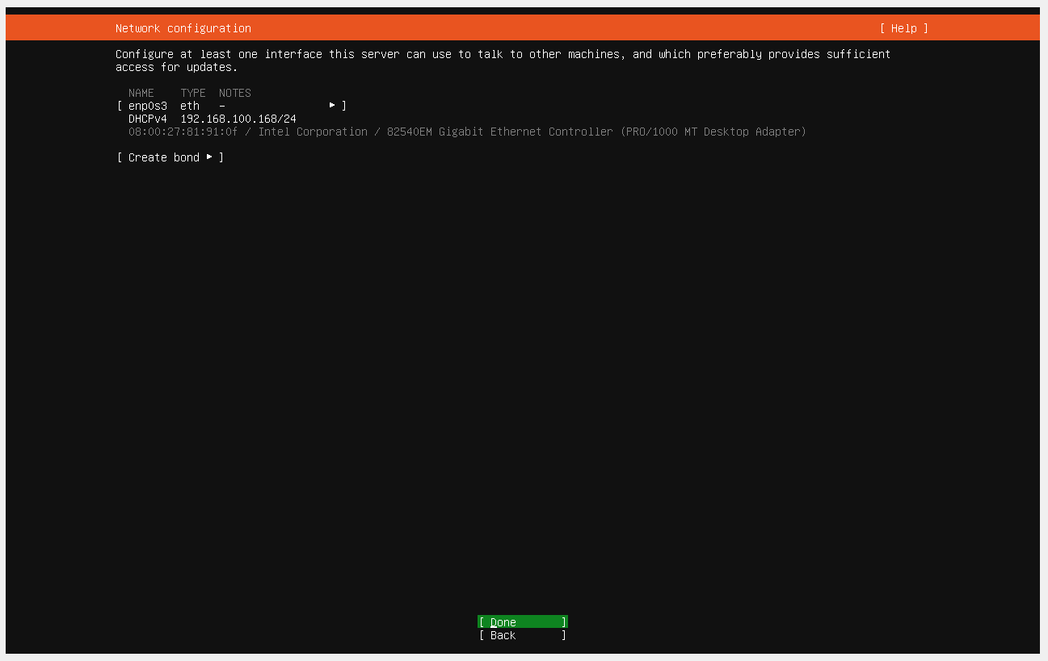Screen dimensions: 1048x661
Task: Click the Network configuration title
Action: 183,28
